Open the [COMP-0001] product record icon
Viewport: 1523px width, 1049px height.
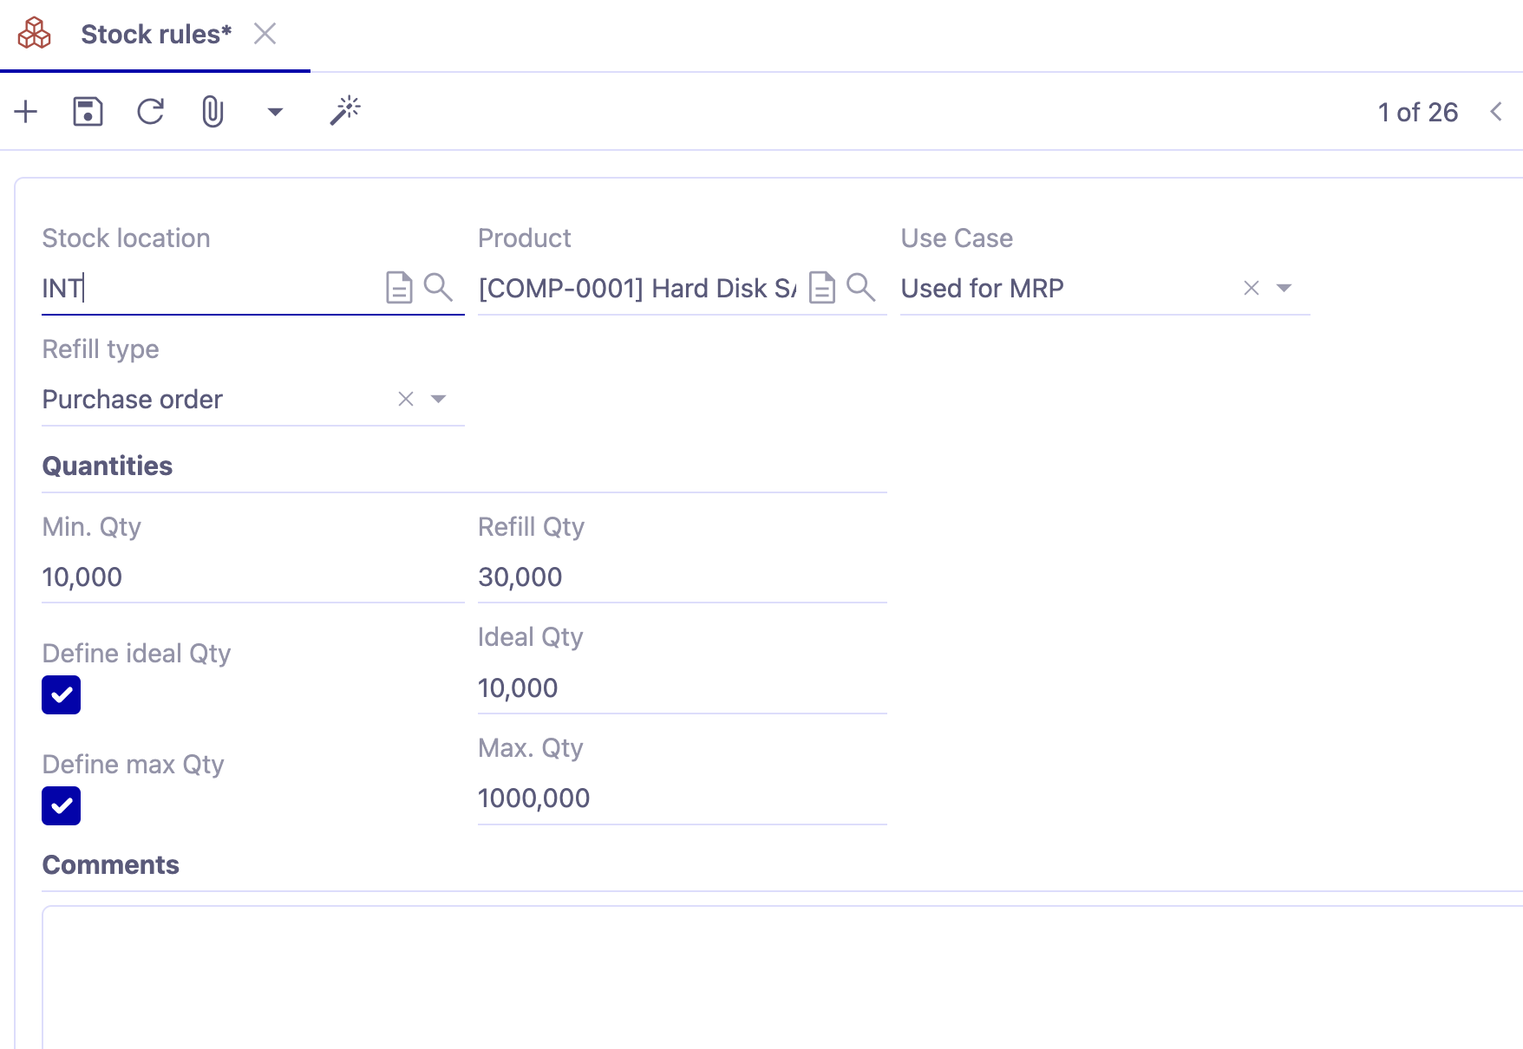click(820, 288)
